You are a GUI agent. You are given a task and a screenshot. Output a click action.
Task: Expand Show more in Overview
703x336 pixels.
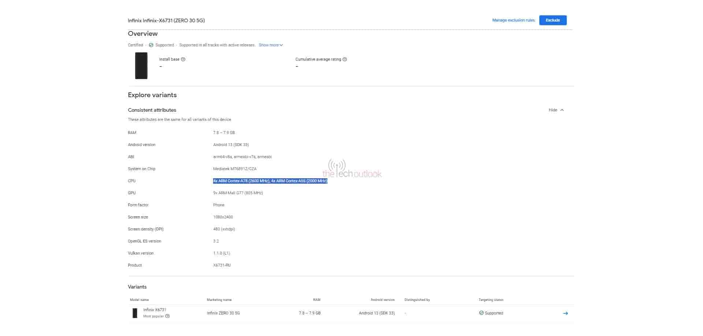(271, 45)
